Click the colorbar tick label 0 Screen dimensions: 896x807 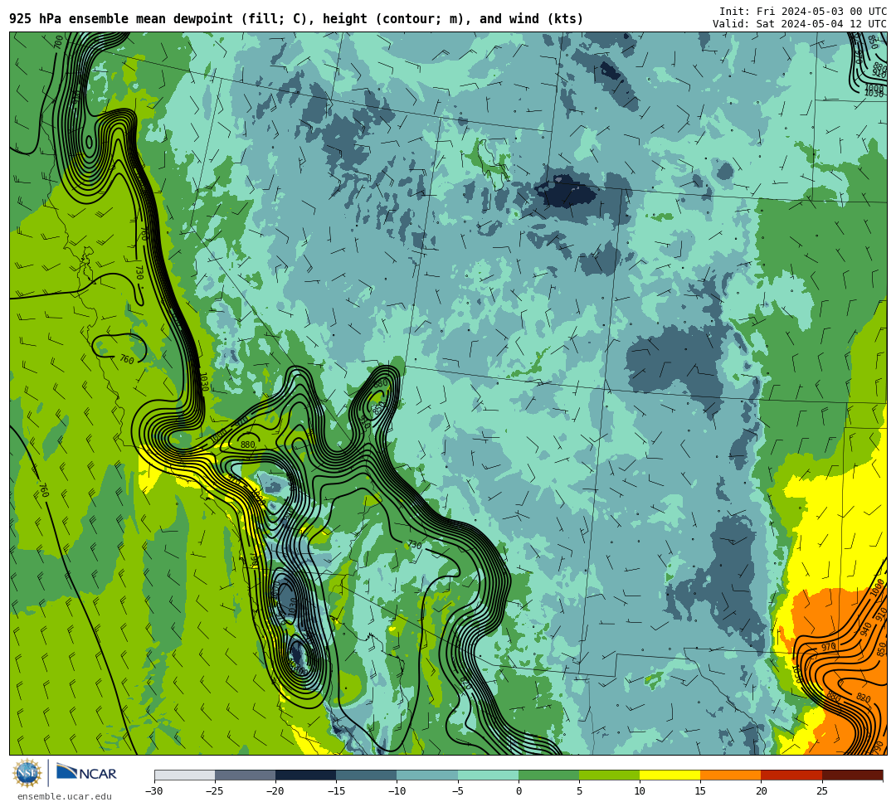(x=519, y=791)
